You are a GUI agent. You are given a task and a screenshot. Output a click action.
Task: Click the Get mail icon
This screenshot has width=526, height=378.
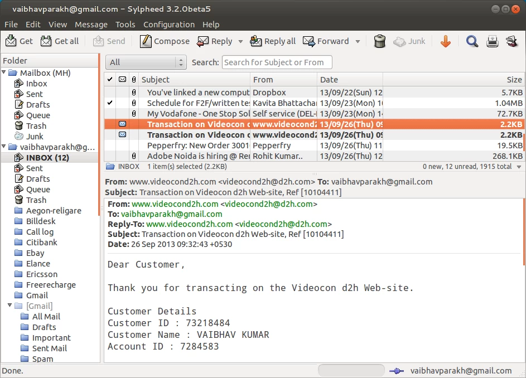(x=11, y=41)
